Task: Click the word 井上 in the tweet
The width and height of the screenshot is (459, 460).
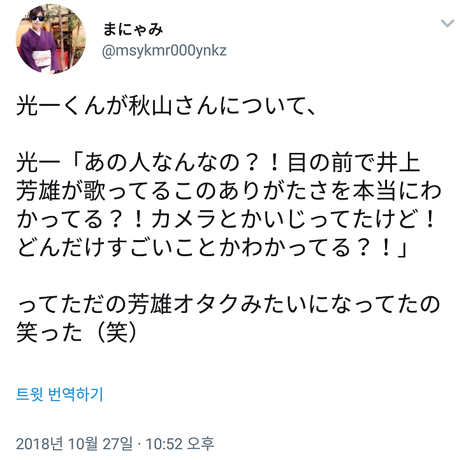Action: (398, 162)
